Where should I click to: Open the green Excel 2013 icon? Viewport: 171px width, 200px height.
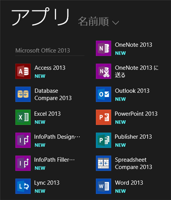[x=23, y=117]
